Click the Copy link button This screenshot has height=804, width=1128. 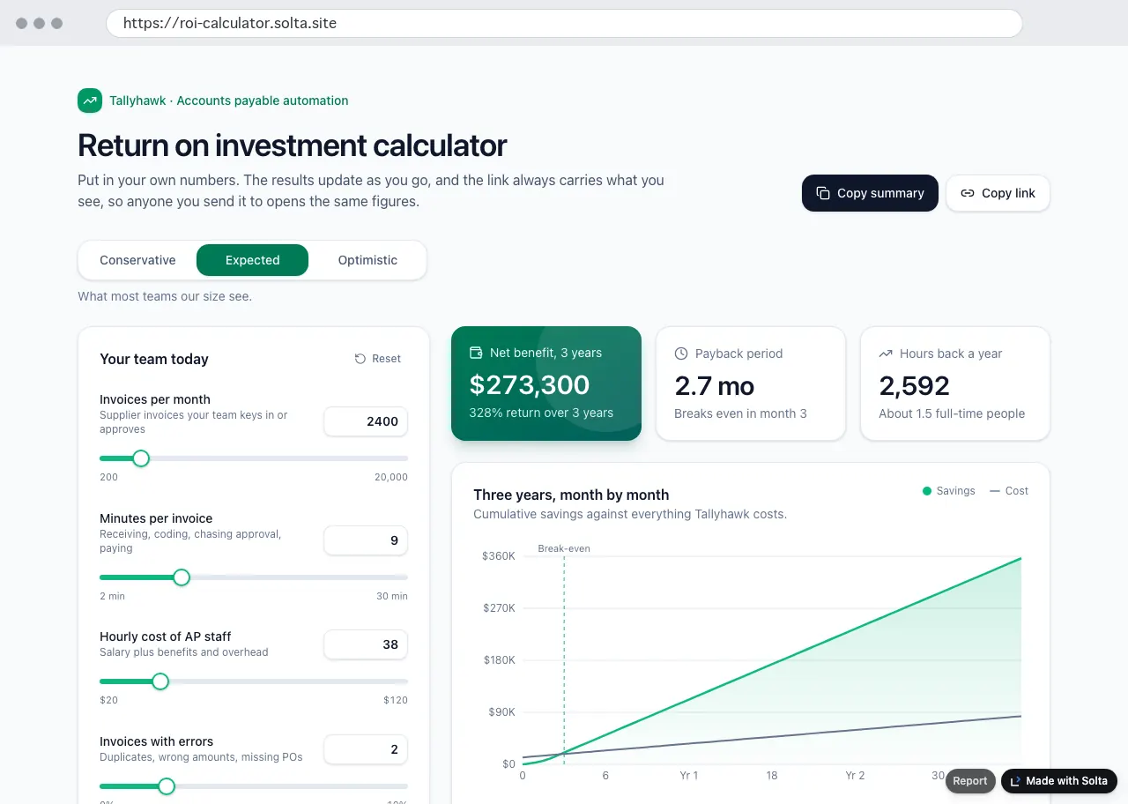pyautogui.click(x=998, y=193)
